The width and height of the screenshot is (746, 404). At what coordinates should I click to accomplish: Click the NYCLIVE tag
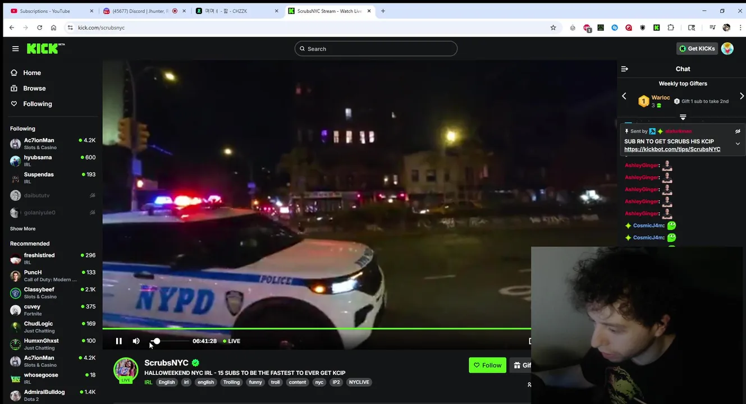[359, 383]
